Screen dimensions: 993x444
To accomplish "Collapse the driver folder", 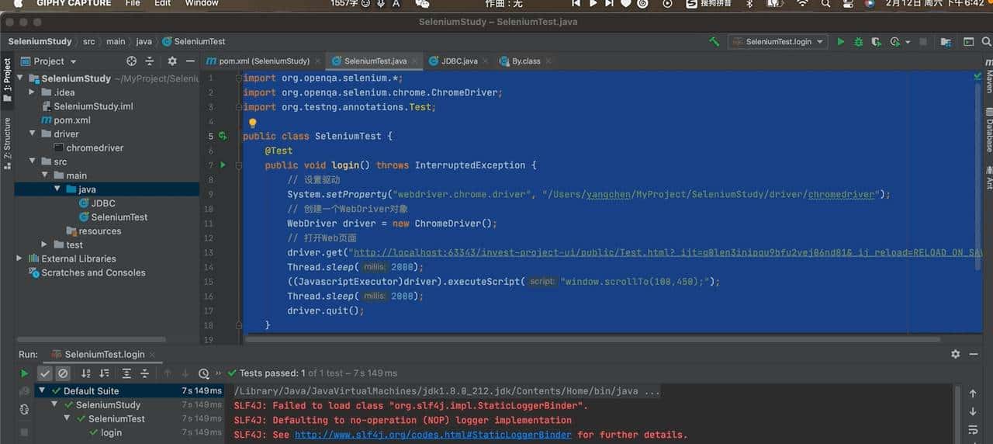I will (x=33, y=134).
